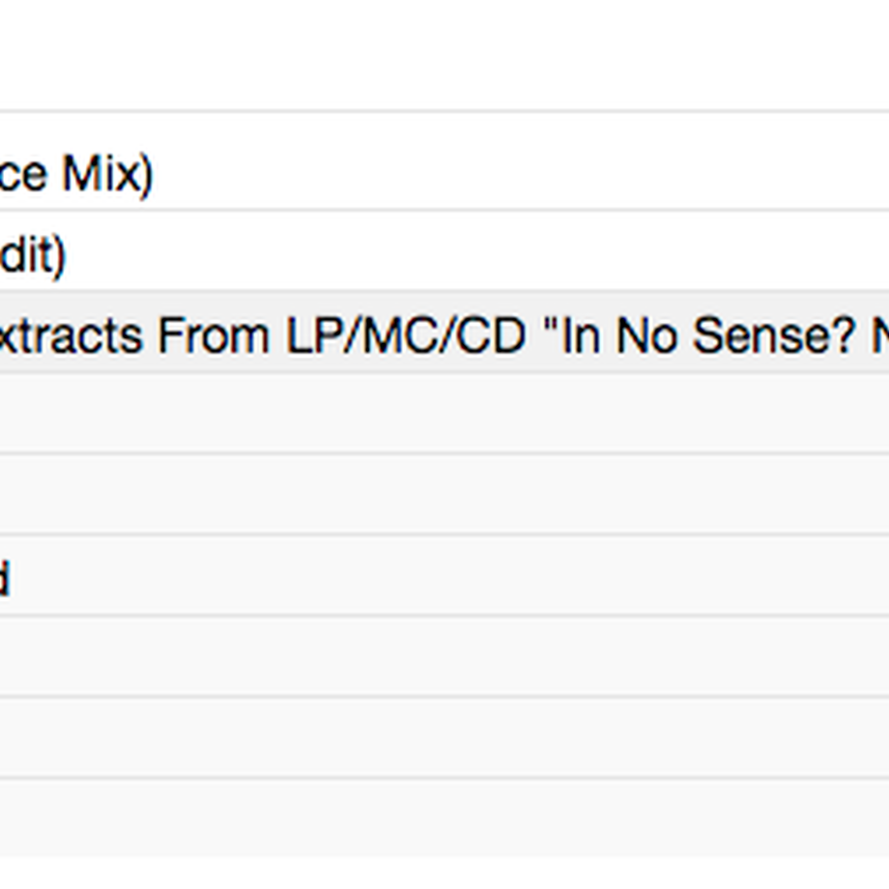Viewport: 889px width, 889px height.
Task: Click the "From" word in highlighted title
Action: click(214, 336)
